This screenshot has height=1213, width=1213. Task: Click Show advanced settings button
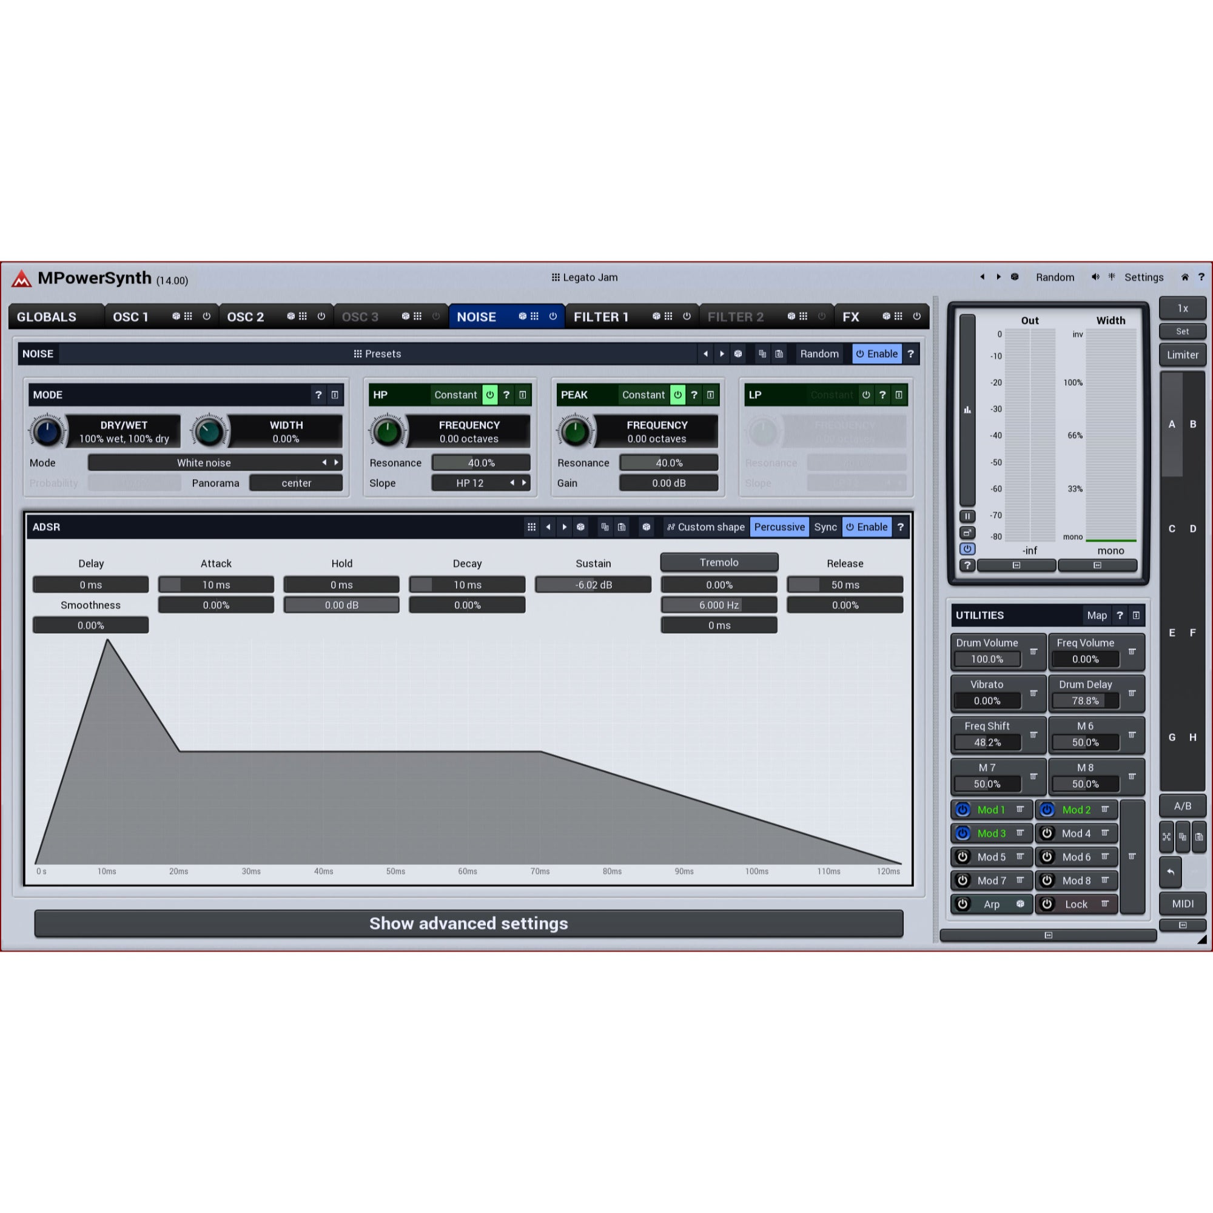468,923
